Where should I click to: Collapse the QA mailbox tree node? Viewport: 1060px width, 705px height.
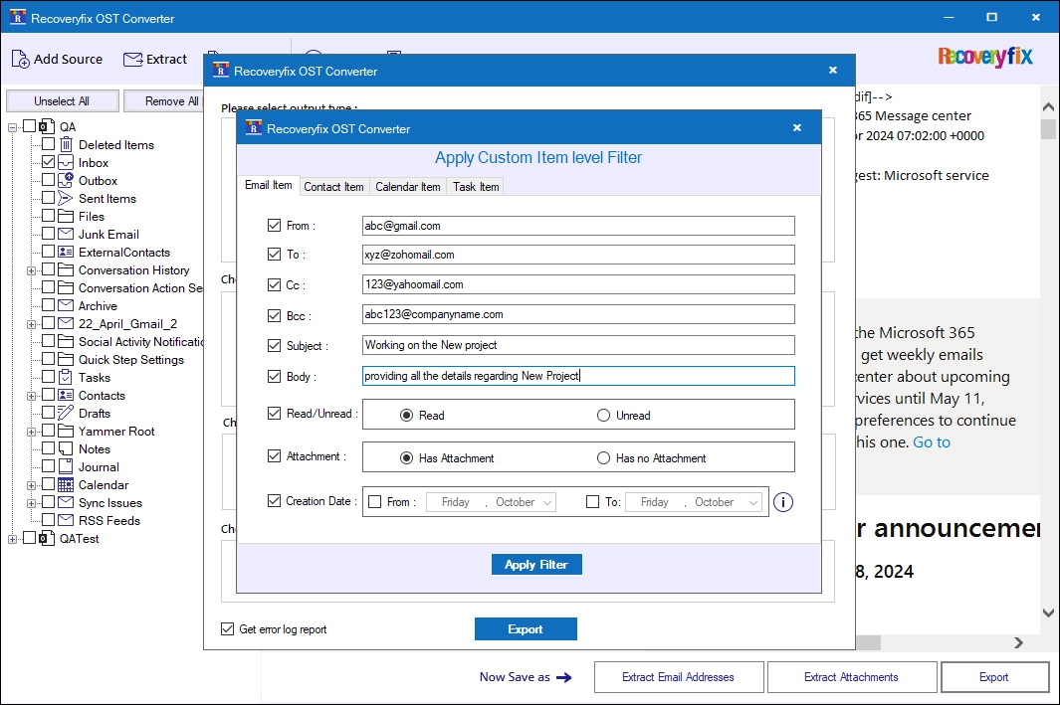pos(12,127)
